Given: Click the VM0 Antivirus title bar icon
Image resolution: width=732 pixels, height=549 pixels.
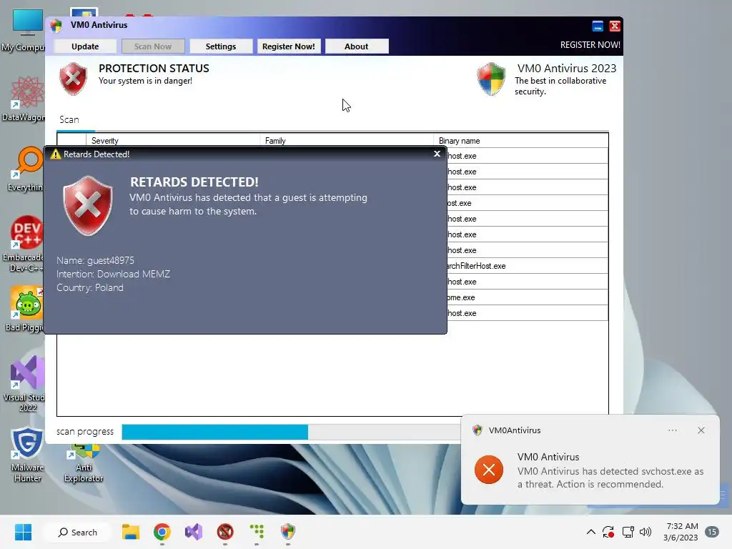Looking at the screenshot, I should click(x=56, y=26).
